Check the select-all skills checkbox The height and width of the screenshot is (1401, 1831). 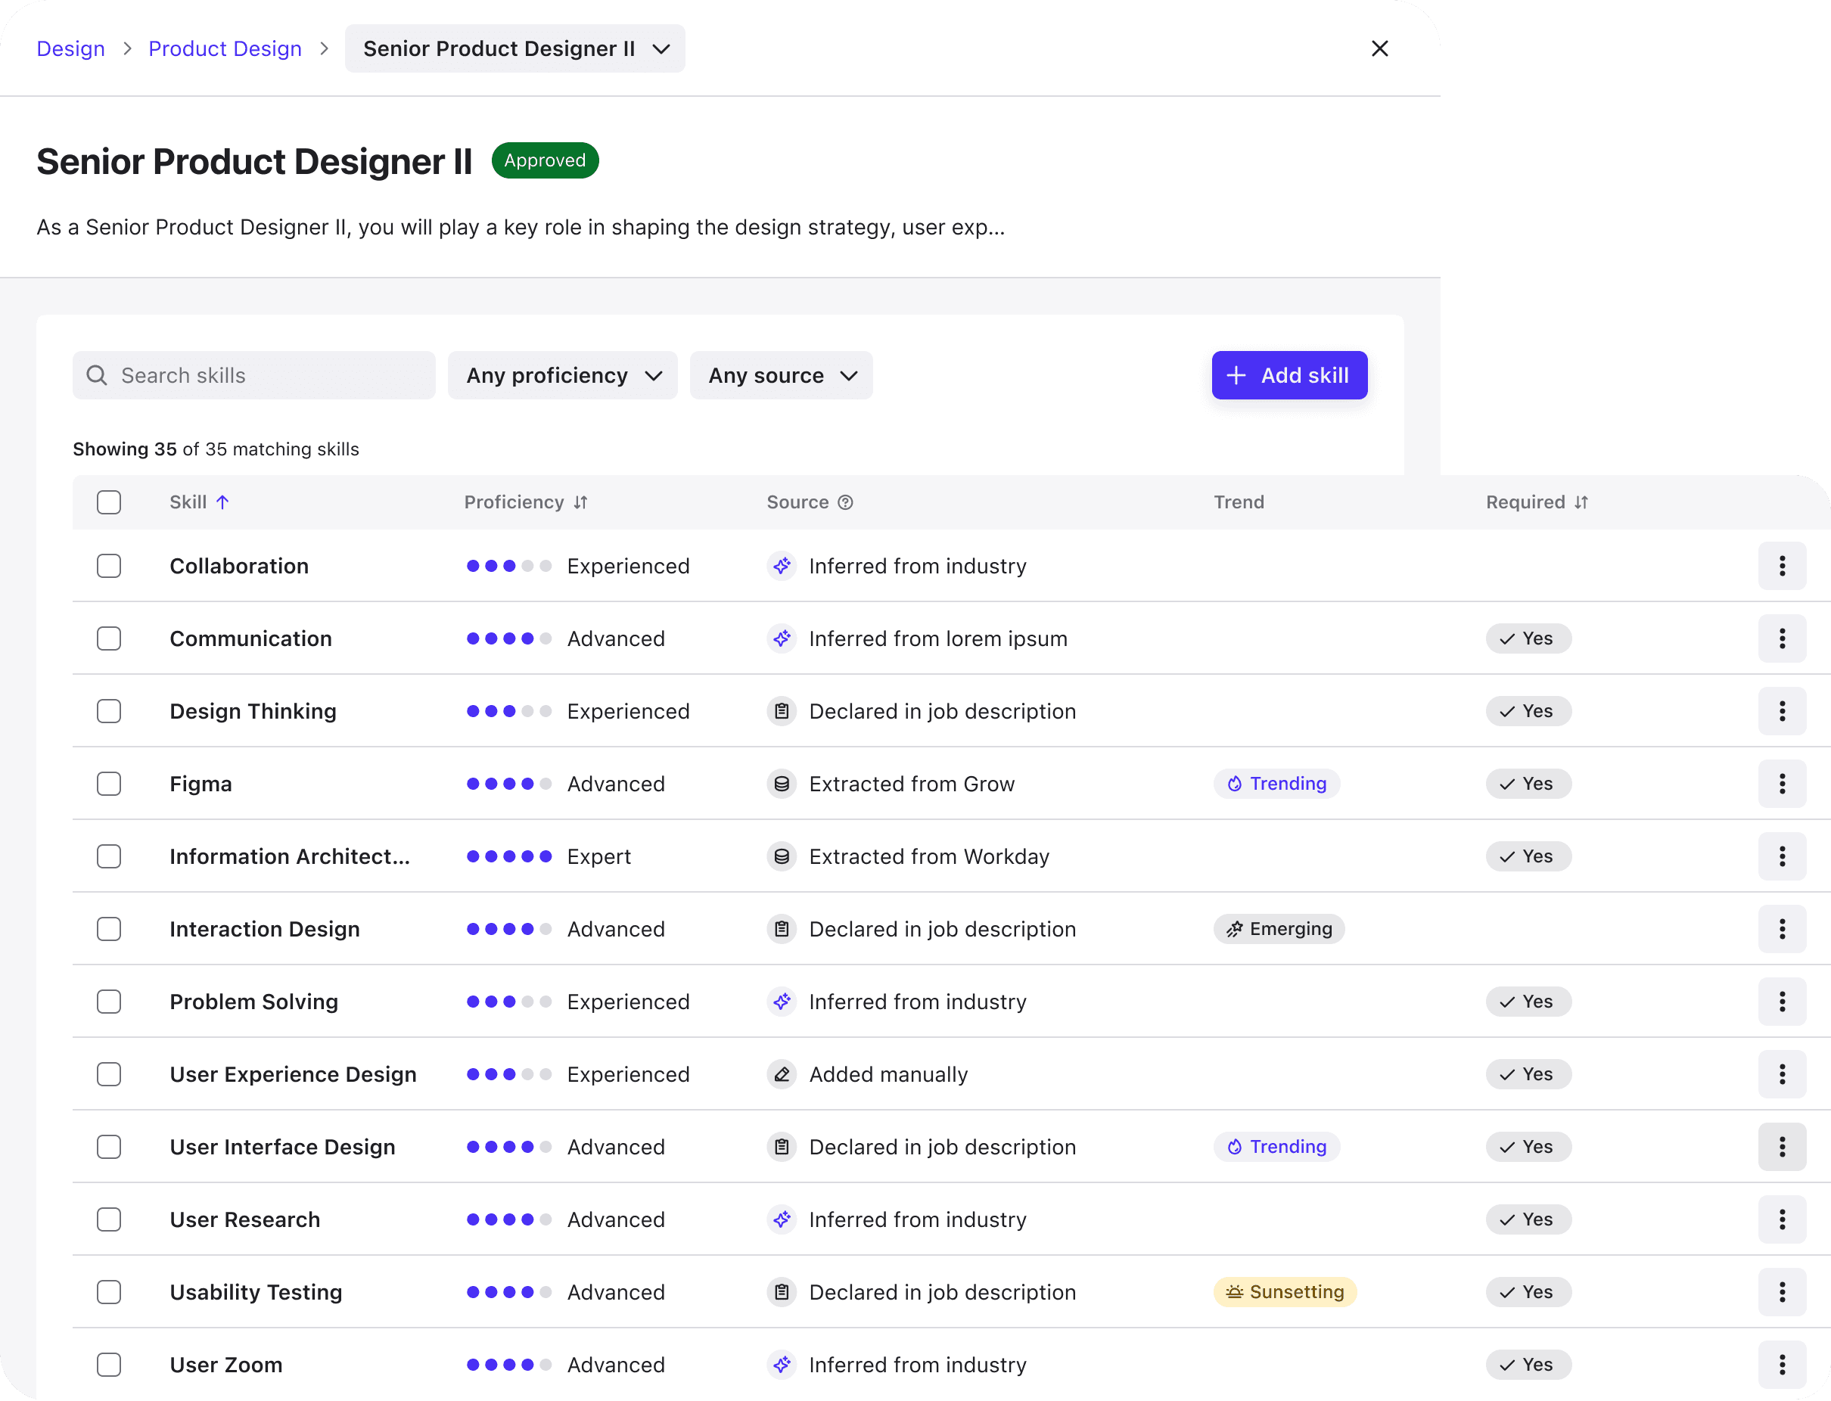tap(108, 502)
